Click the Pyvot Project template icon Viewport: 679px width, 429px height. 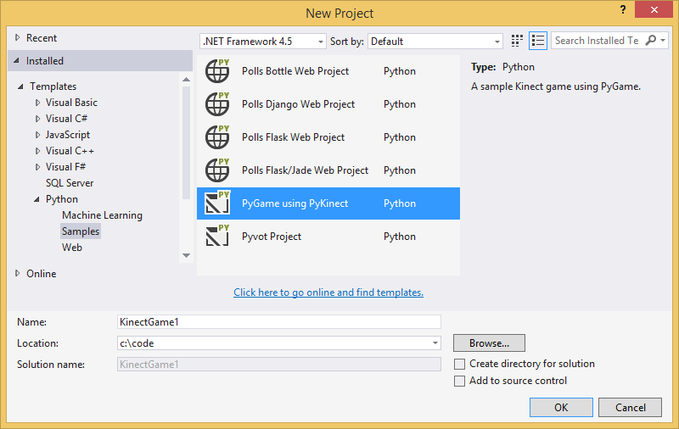coord(218,237)
